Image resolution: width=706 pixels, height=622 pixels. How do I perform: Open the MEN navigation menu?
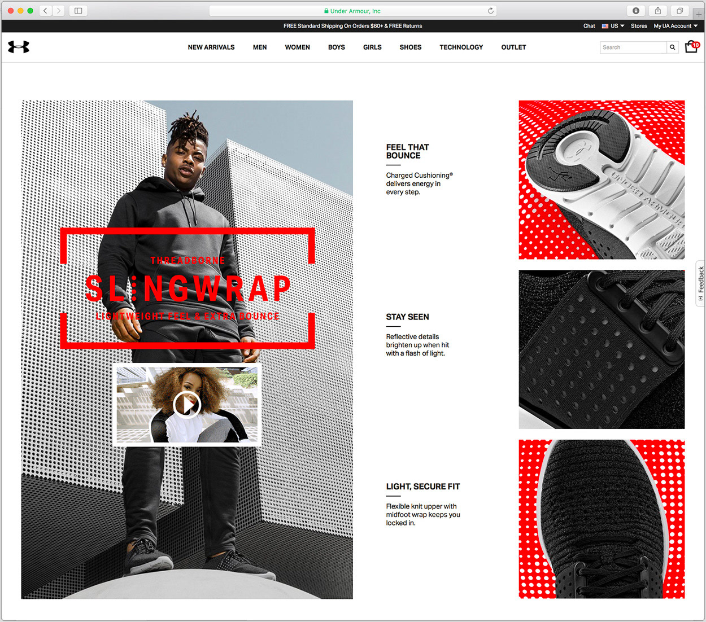tap(260, 47)
